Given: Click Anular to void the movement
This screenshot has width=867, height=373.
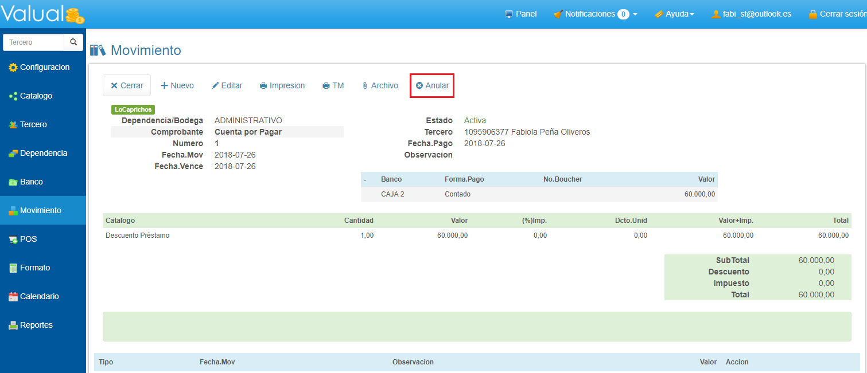Looking at the screenshot, I should (432, 85).
